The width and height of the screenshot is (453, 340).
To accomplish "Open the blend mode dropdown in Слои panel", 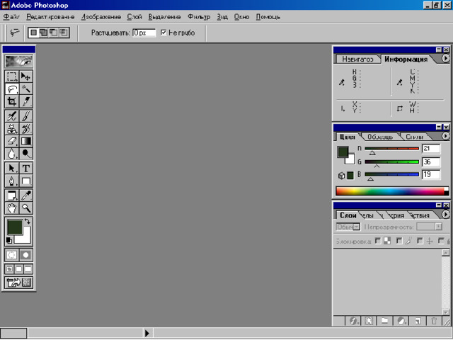I will tap(348, 227).
